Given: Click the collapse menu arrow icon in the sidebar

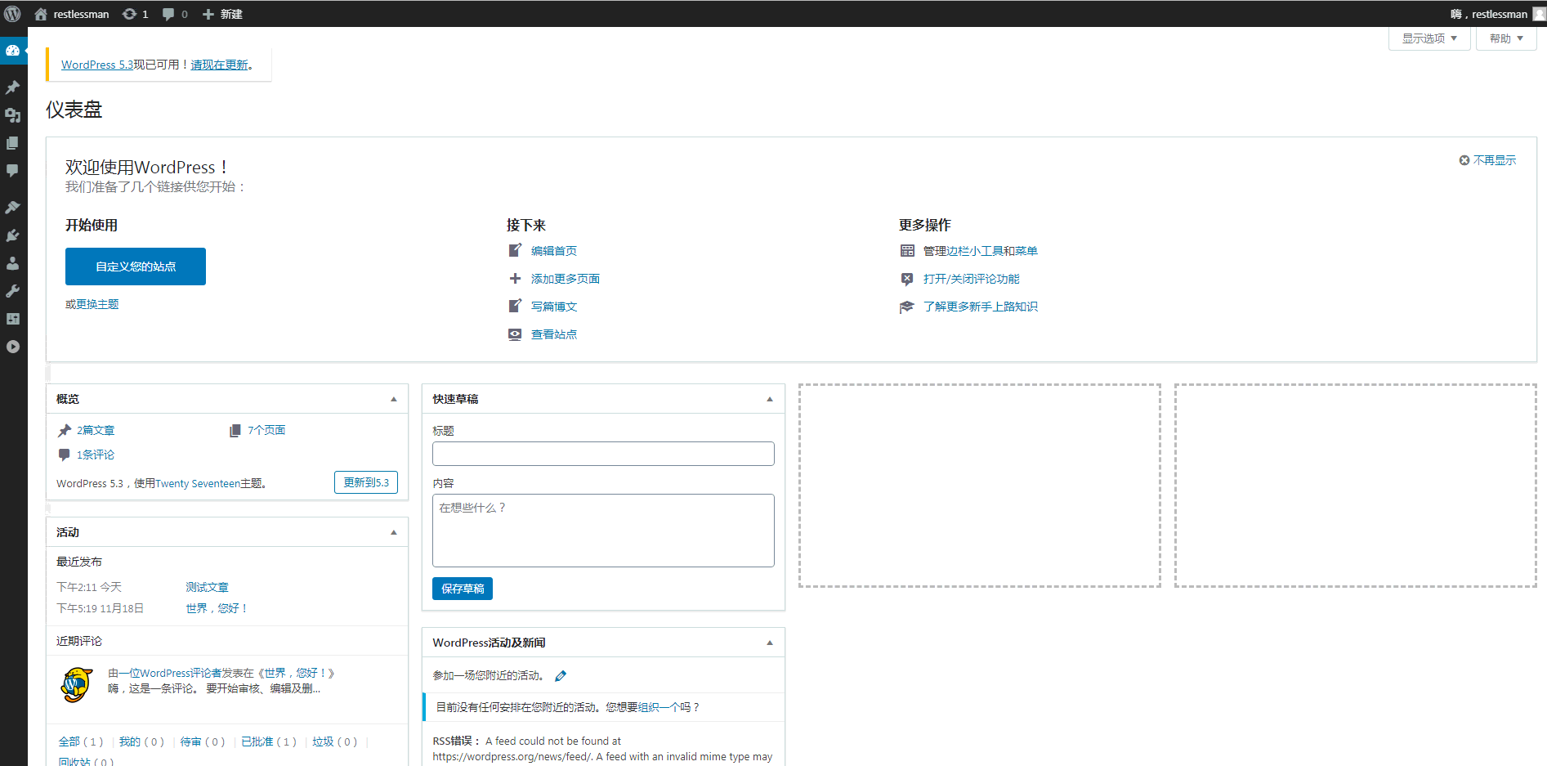Looking at the screenshot, I should tap(13, 347).
